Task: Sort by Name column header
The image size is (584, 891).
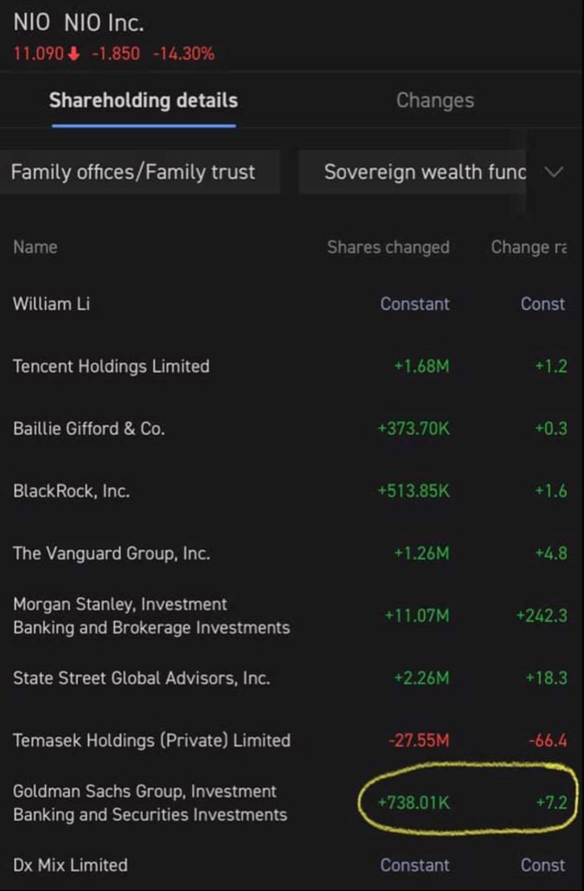Action: 35,247
